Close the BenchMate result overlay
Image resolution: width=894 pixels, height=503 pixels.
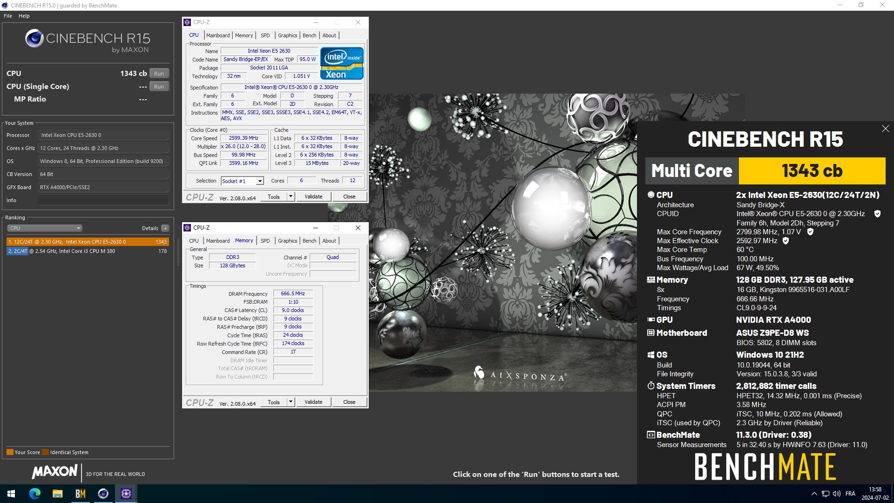885,129
